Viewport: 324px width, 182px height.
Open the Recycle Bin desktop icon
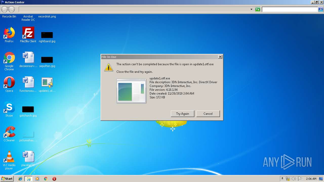click(9, 16)
